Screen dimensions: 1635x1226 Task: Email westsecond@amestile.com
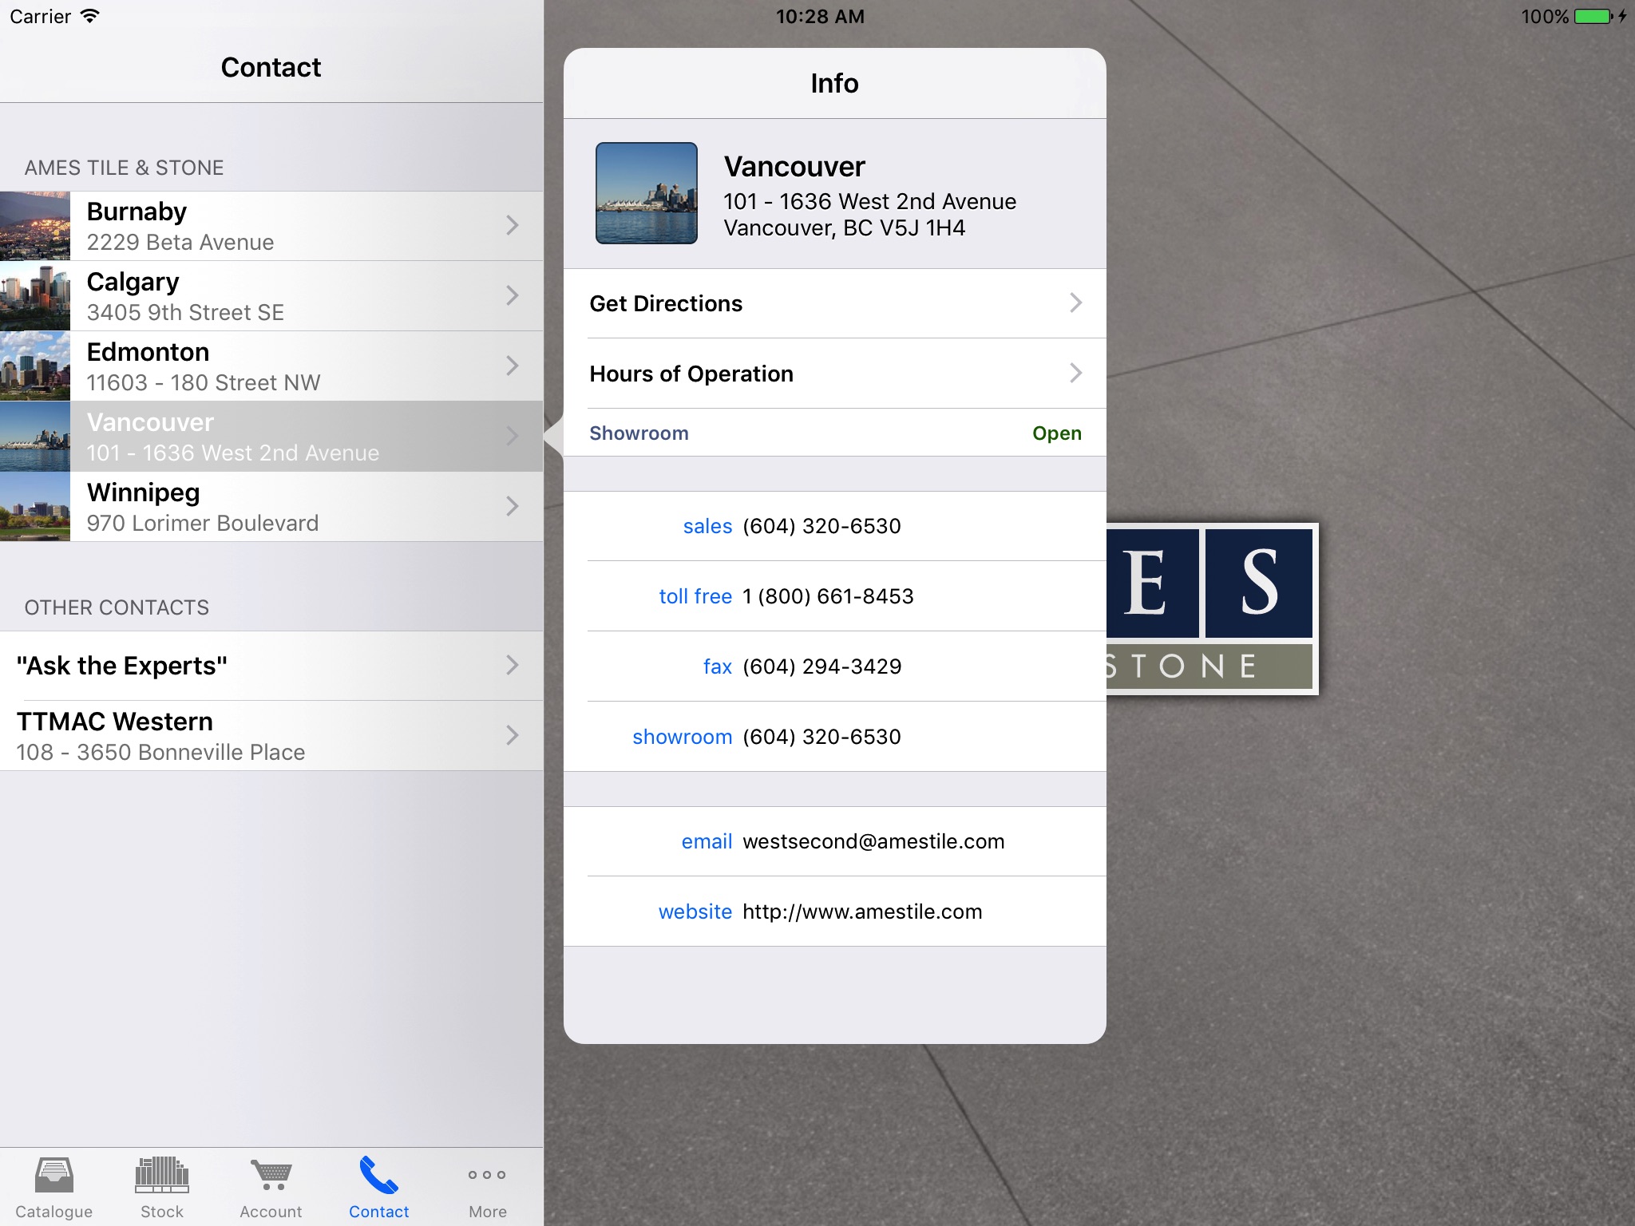point(873,841)
